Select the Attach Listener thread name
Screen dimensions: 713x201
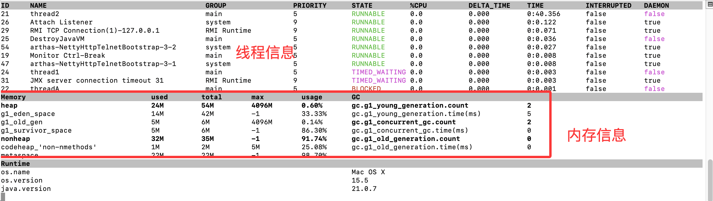tap(61, 22)
